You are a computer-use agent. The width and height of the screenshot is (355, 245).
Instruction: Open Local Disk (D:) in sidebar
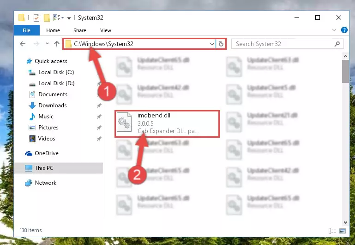[56, 83]
